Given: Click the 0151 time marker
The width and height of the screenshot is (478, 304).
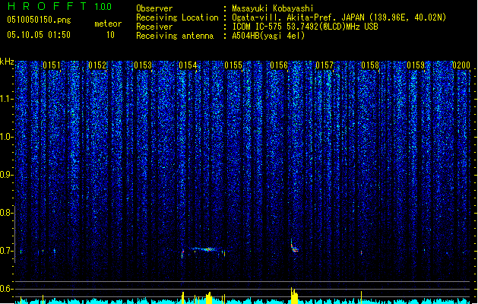Looking at the screenshot, I should click(52, 65).
